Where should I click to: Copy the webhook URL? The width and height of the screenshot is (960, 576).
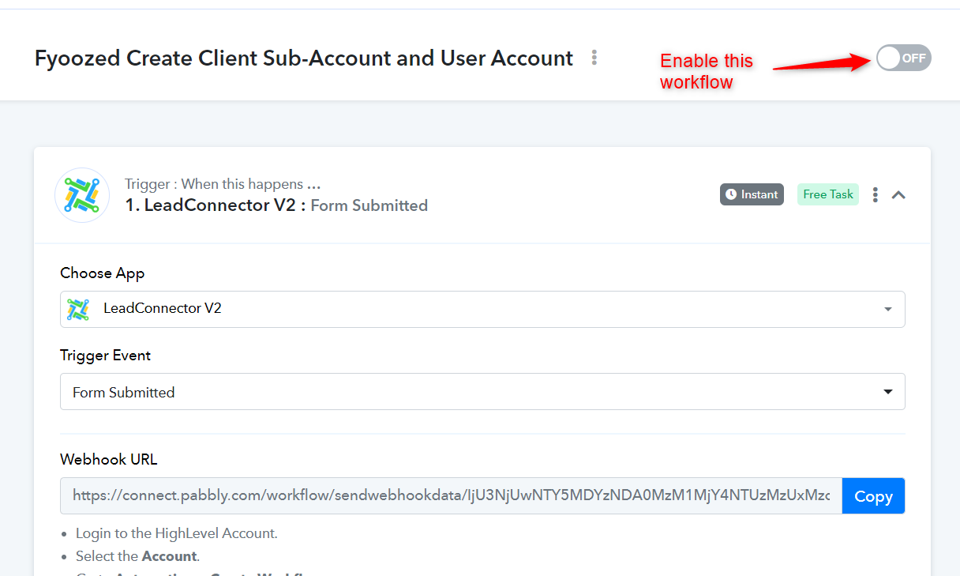[x=873, y=496]
